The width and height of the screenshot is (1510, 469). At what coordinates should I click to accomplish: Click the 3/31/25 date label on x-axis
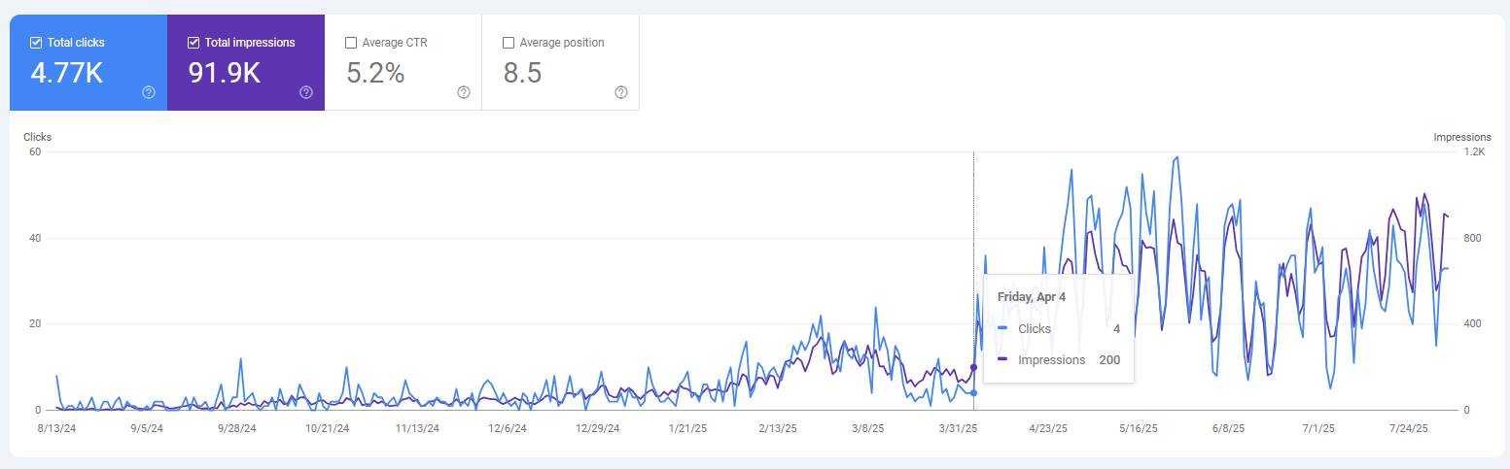coord(958,428)
